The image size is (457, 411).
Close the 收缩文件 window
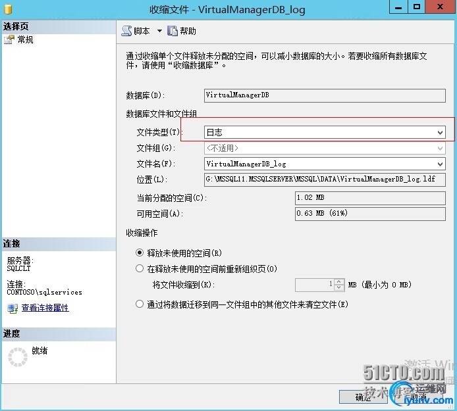point(441,7)
